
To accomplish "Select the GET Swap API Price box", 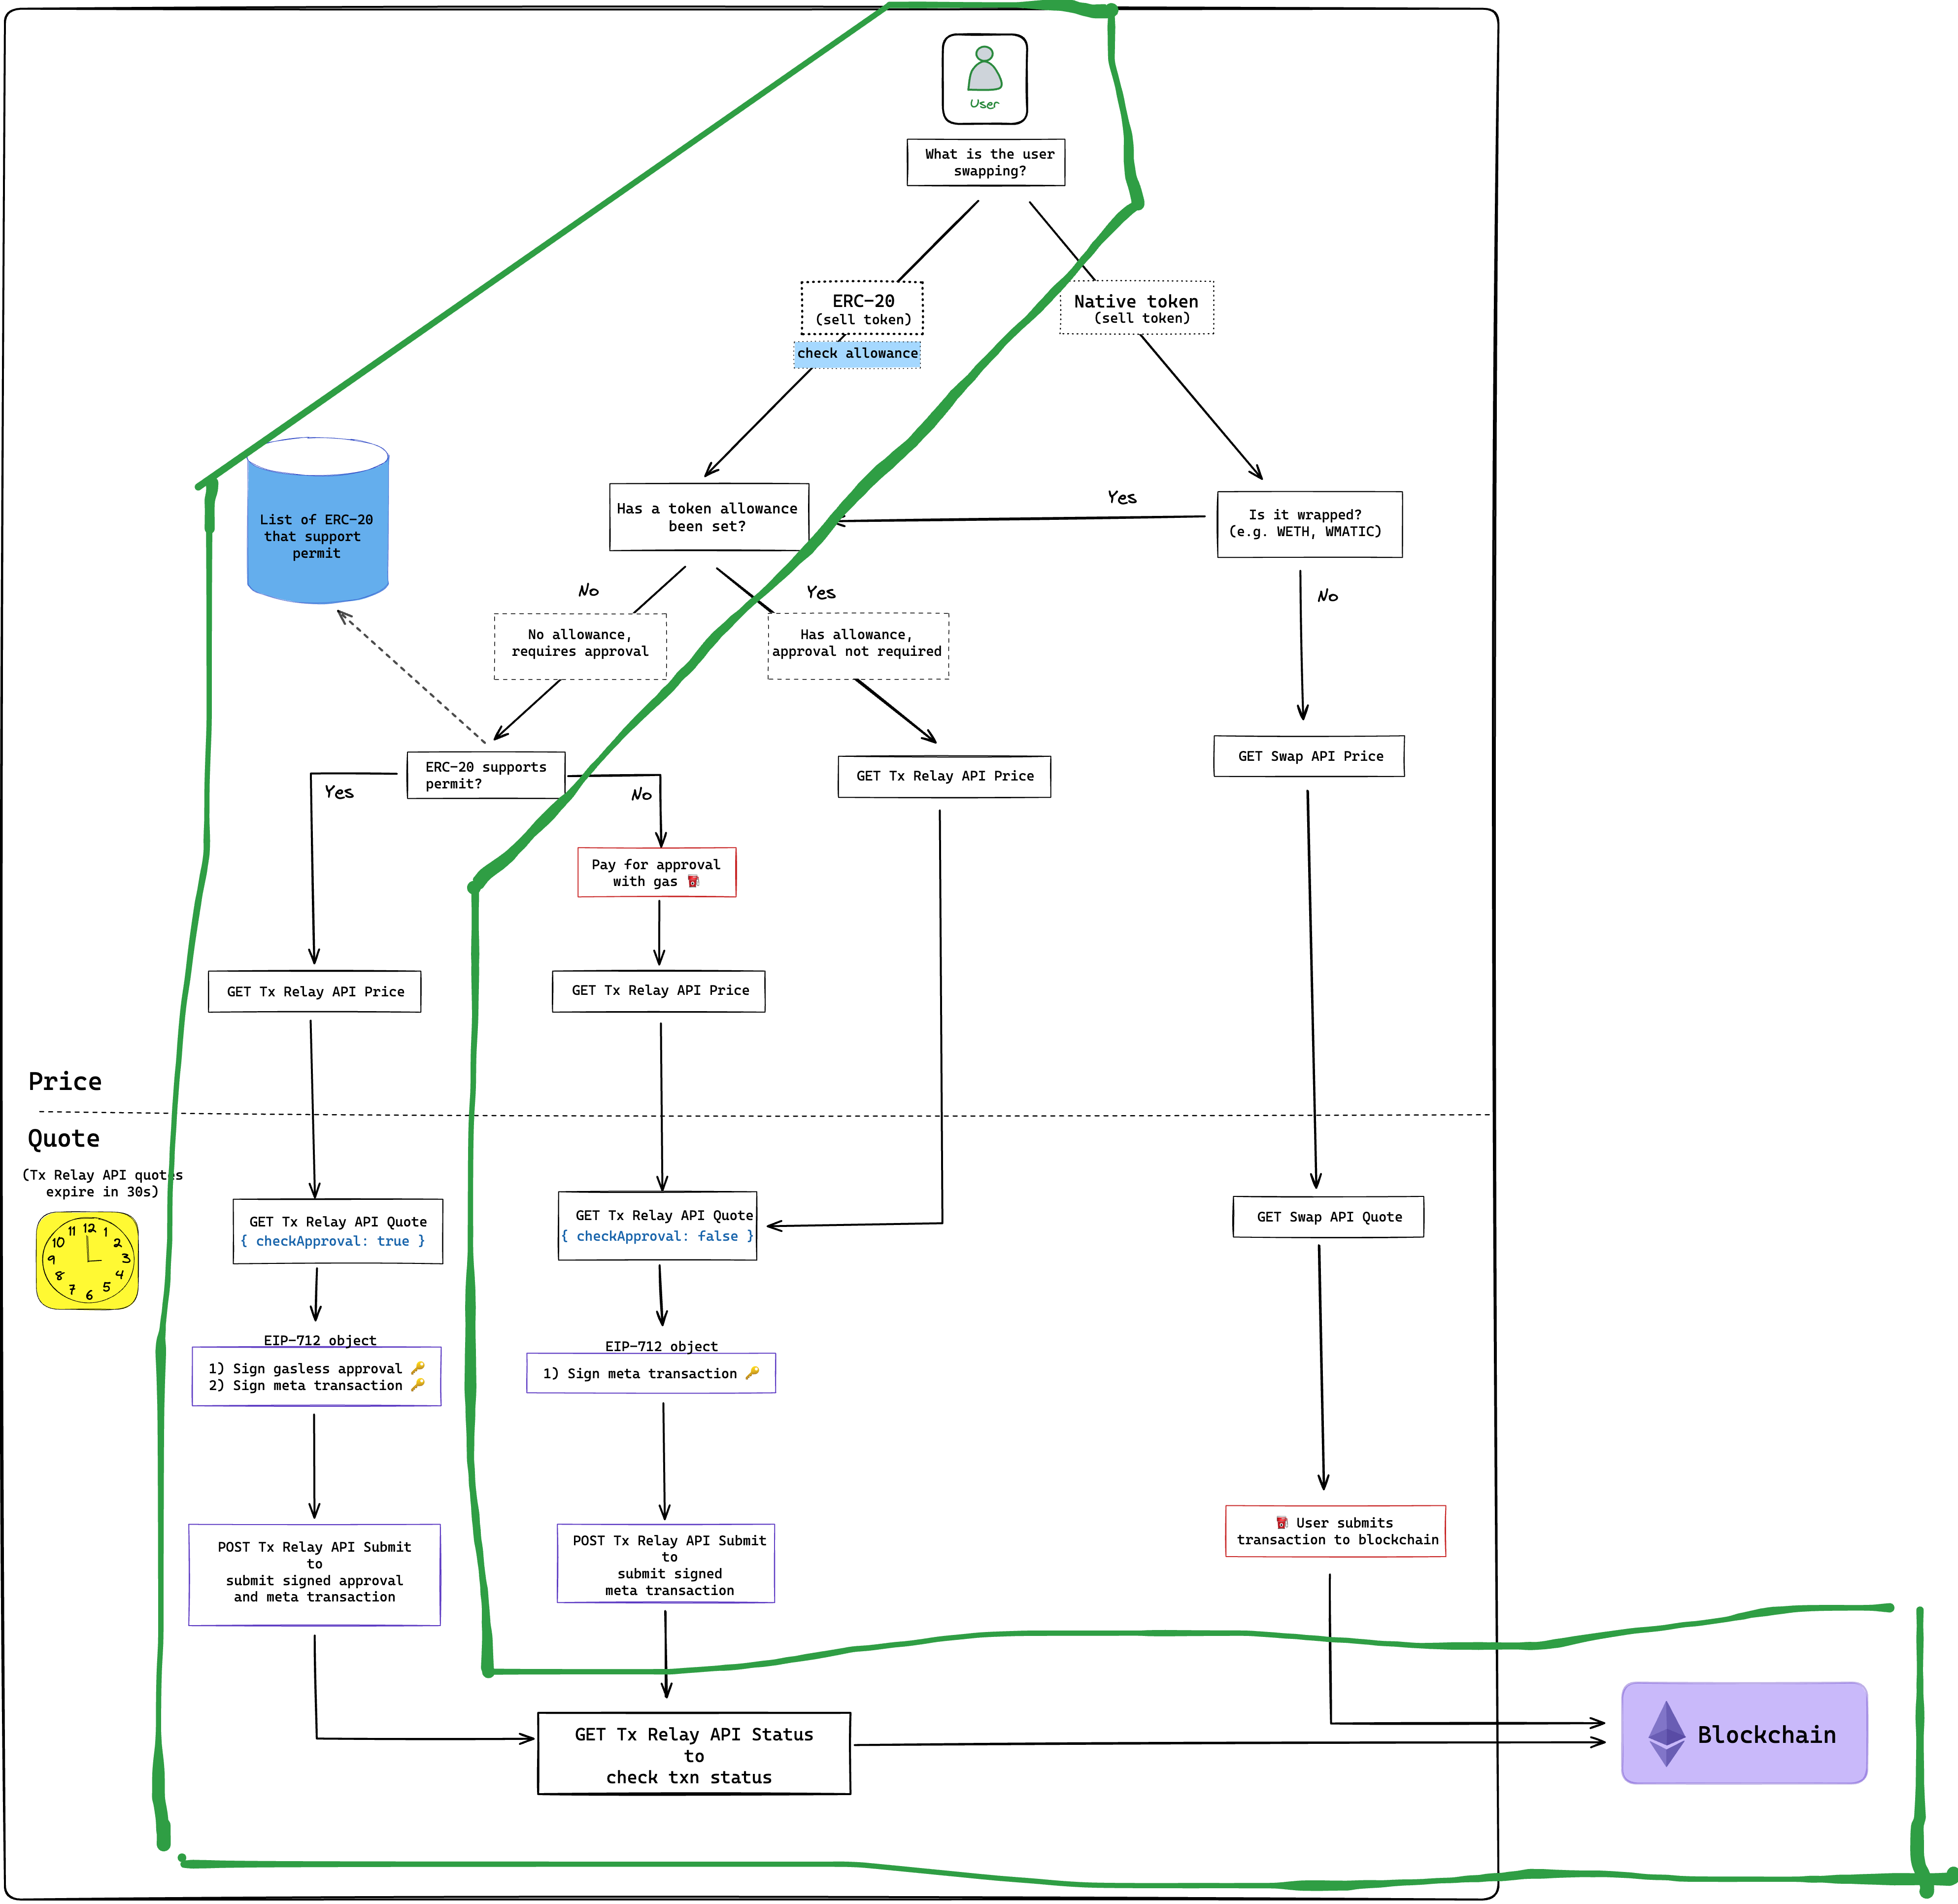I will 1309,756.
